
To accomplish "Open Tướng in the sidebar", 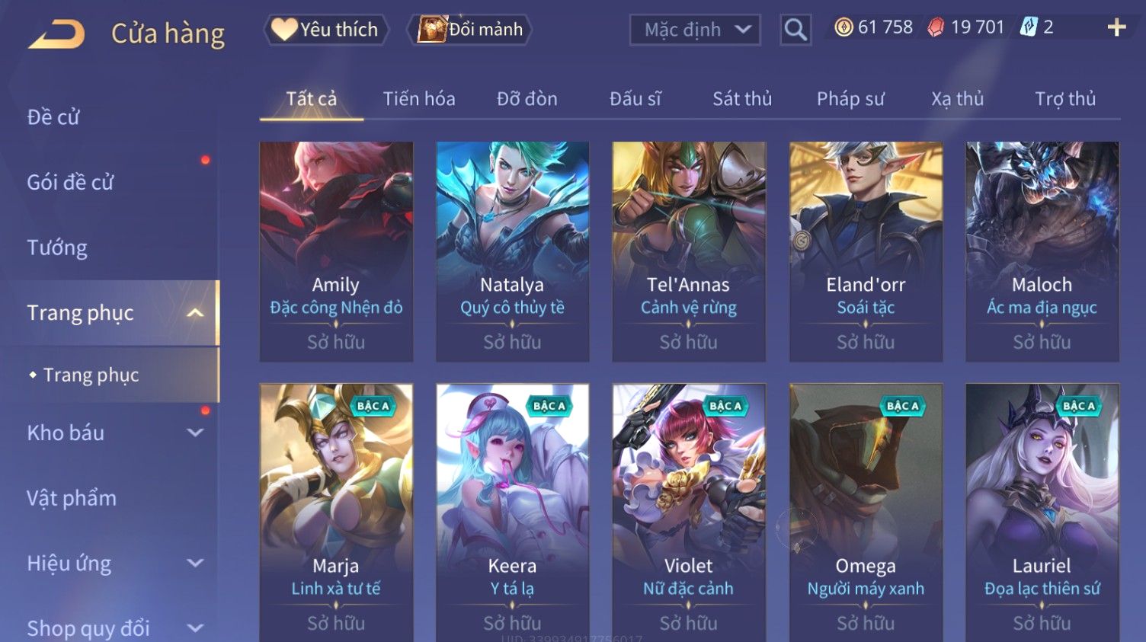I will click(57, 248).
